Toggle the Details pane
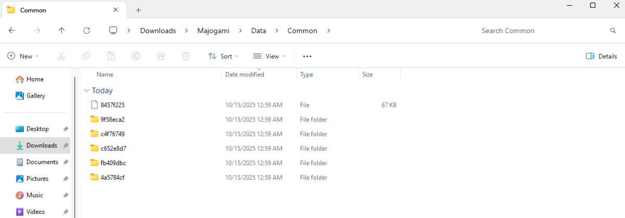The height and width of the screenshot is (218, 625). tap(602, 56)
